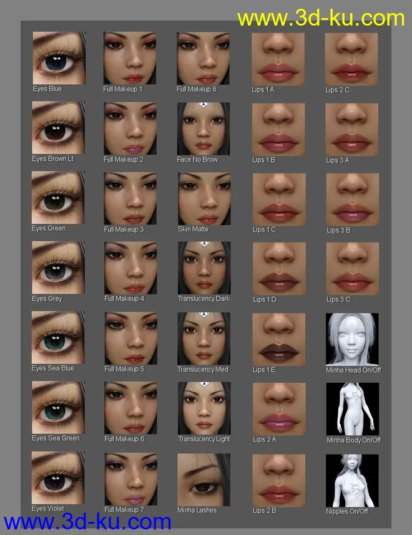Apply the Eyes Brown Lt preset
This screenshot has width=412, height=535.
click(59, 128)
